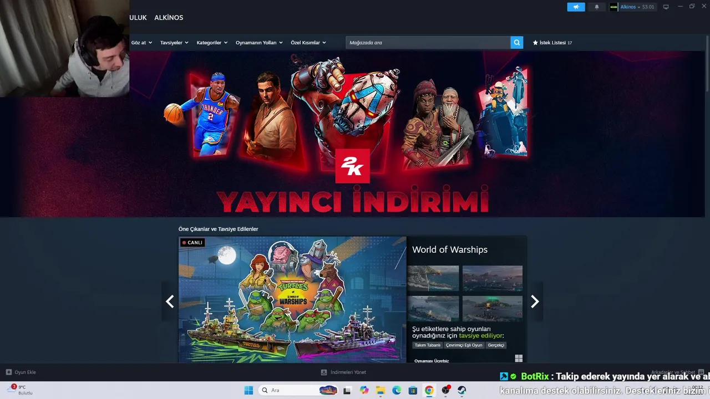Screen dimensions: 710x399
Task: Open the notifications bell
Action: point(597,7)
